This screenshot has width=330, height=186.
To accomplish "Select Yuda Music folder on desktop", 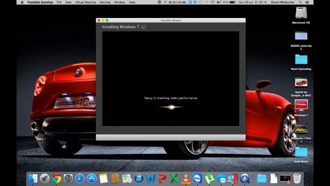I will tap(301, 152).
